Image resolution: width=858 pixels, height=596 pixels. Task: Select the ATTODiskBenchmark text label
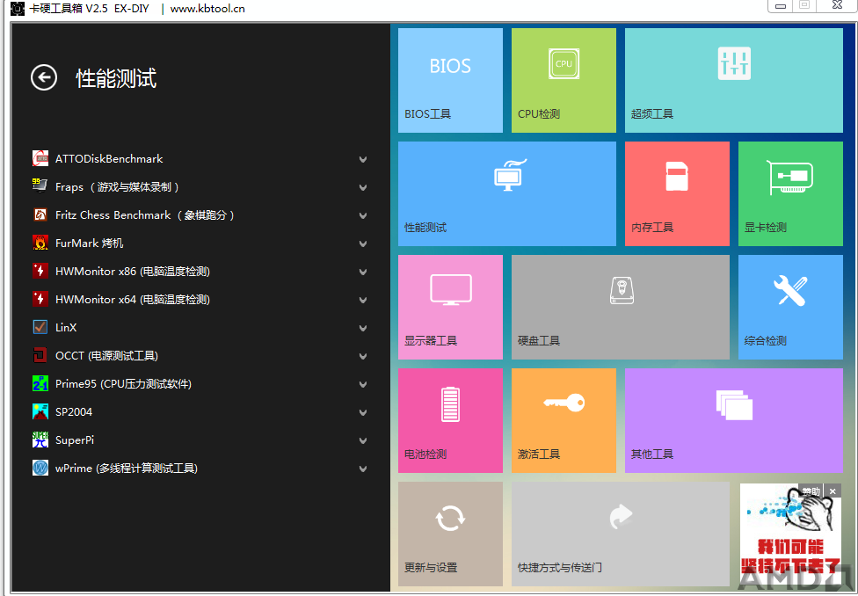[109, 159]
